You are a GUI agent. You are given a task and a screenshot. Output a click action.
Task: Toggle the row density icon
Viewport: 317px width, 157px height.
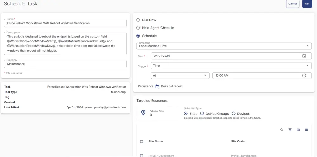[x=307, y=130]
